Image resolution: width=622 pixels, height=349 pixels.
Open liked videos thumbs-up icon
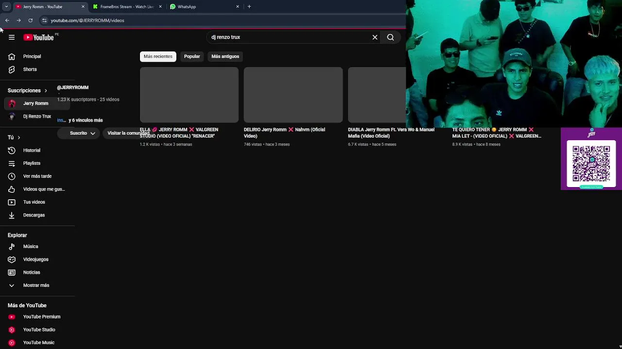coord(12,189)
